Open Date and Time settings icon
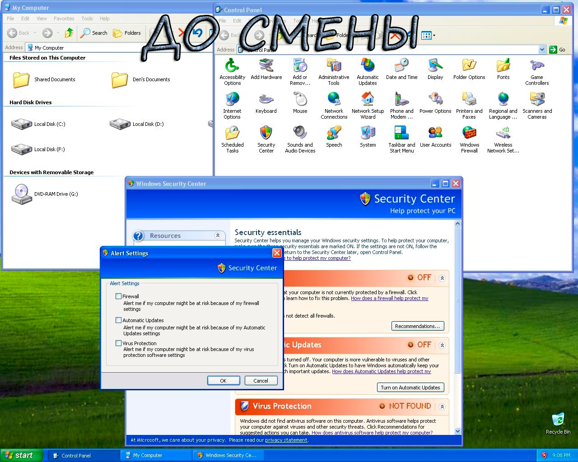The image size is (578, 462). (401, 69)
